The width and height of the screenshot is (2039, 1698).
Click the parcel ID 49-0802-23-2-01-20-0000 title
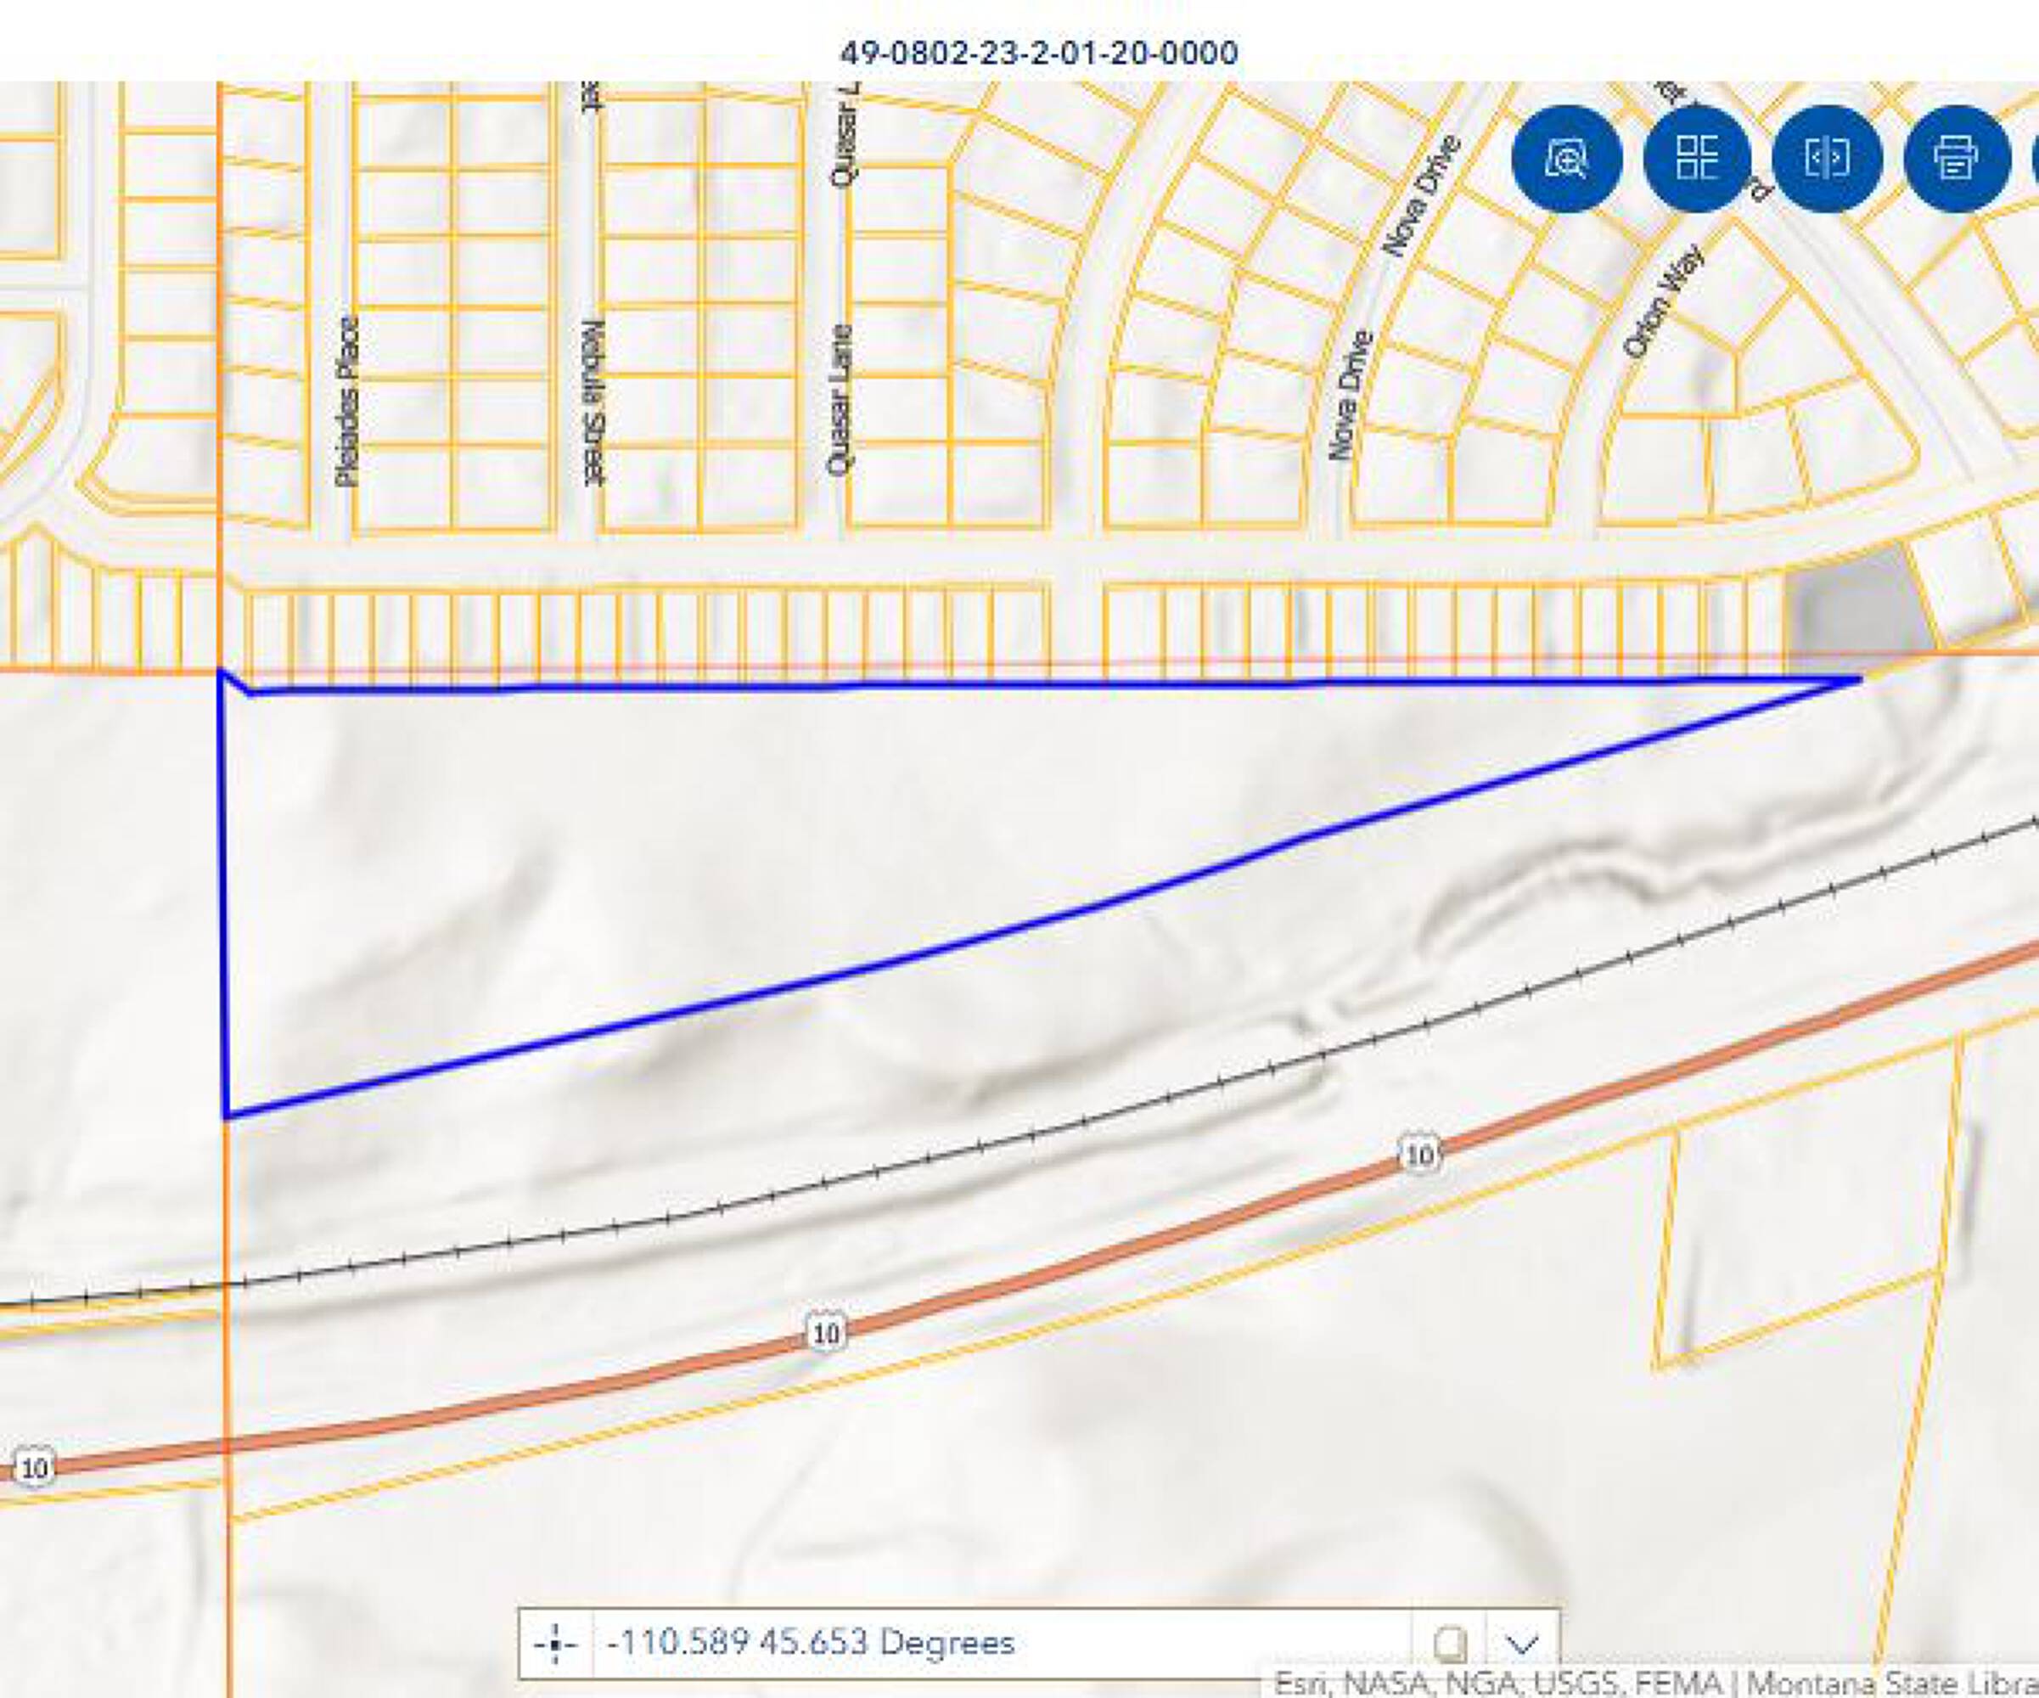[x=1038, y=53]
